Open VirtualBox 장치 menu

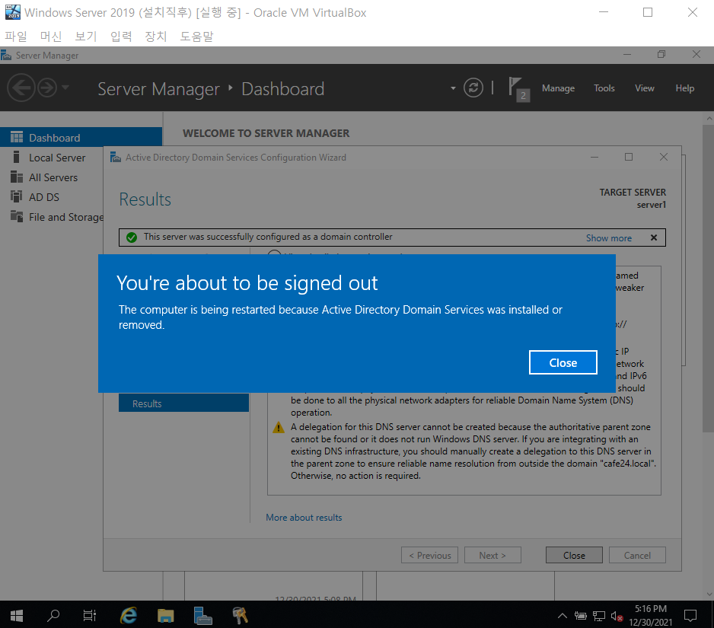pyautogui.click(x=156, y=36)
